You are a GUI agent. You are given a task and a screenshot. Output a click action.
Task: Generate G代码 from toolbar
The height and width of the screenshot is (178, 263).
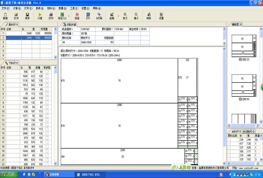click(99, 16)
